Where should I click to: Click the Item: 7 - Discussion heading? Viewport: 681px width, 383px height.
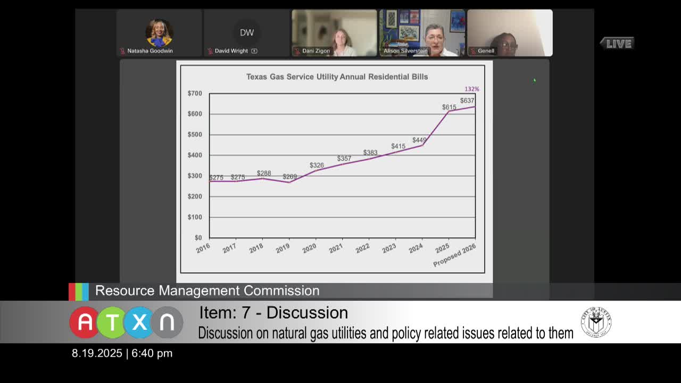point(273,313)
